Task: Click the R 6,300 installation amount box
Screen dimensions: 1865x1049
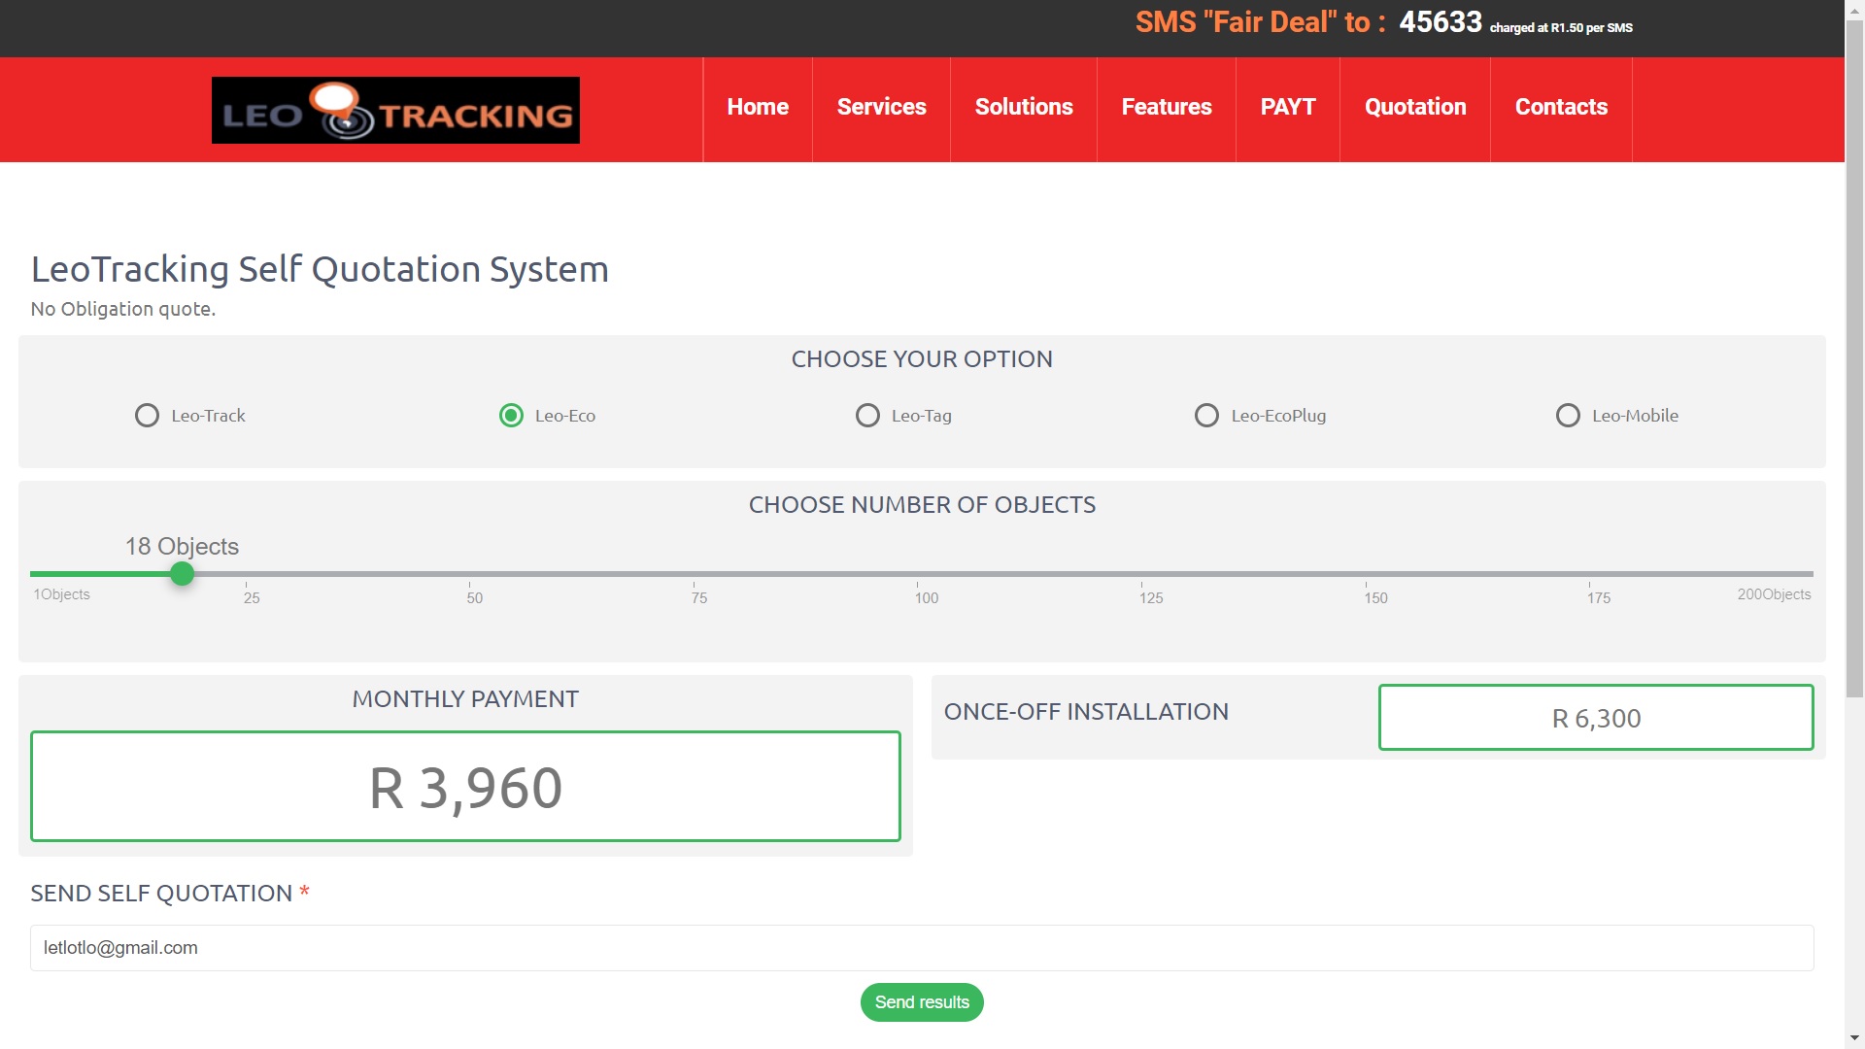Action: 1596,718
